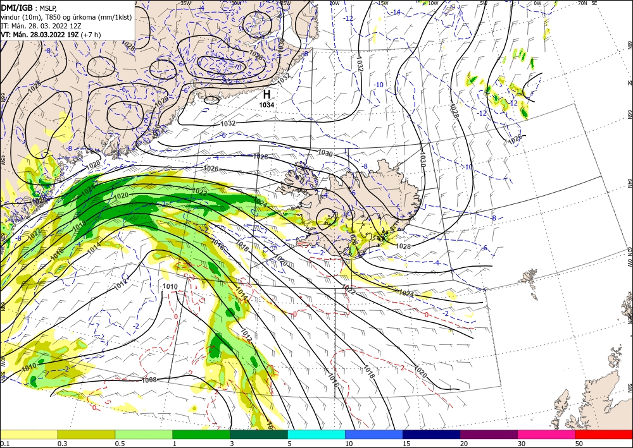Click the green 1–3 legend swatch

tap(201, 434)
